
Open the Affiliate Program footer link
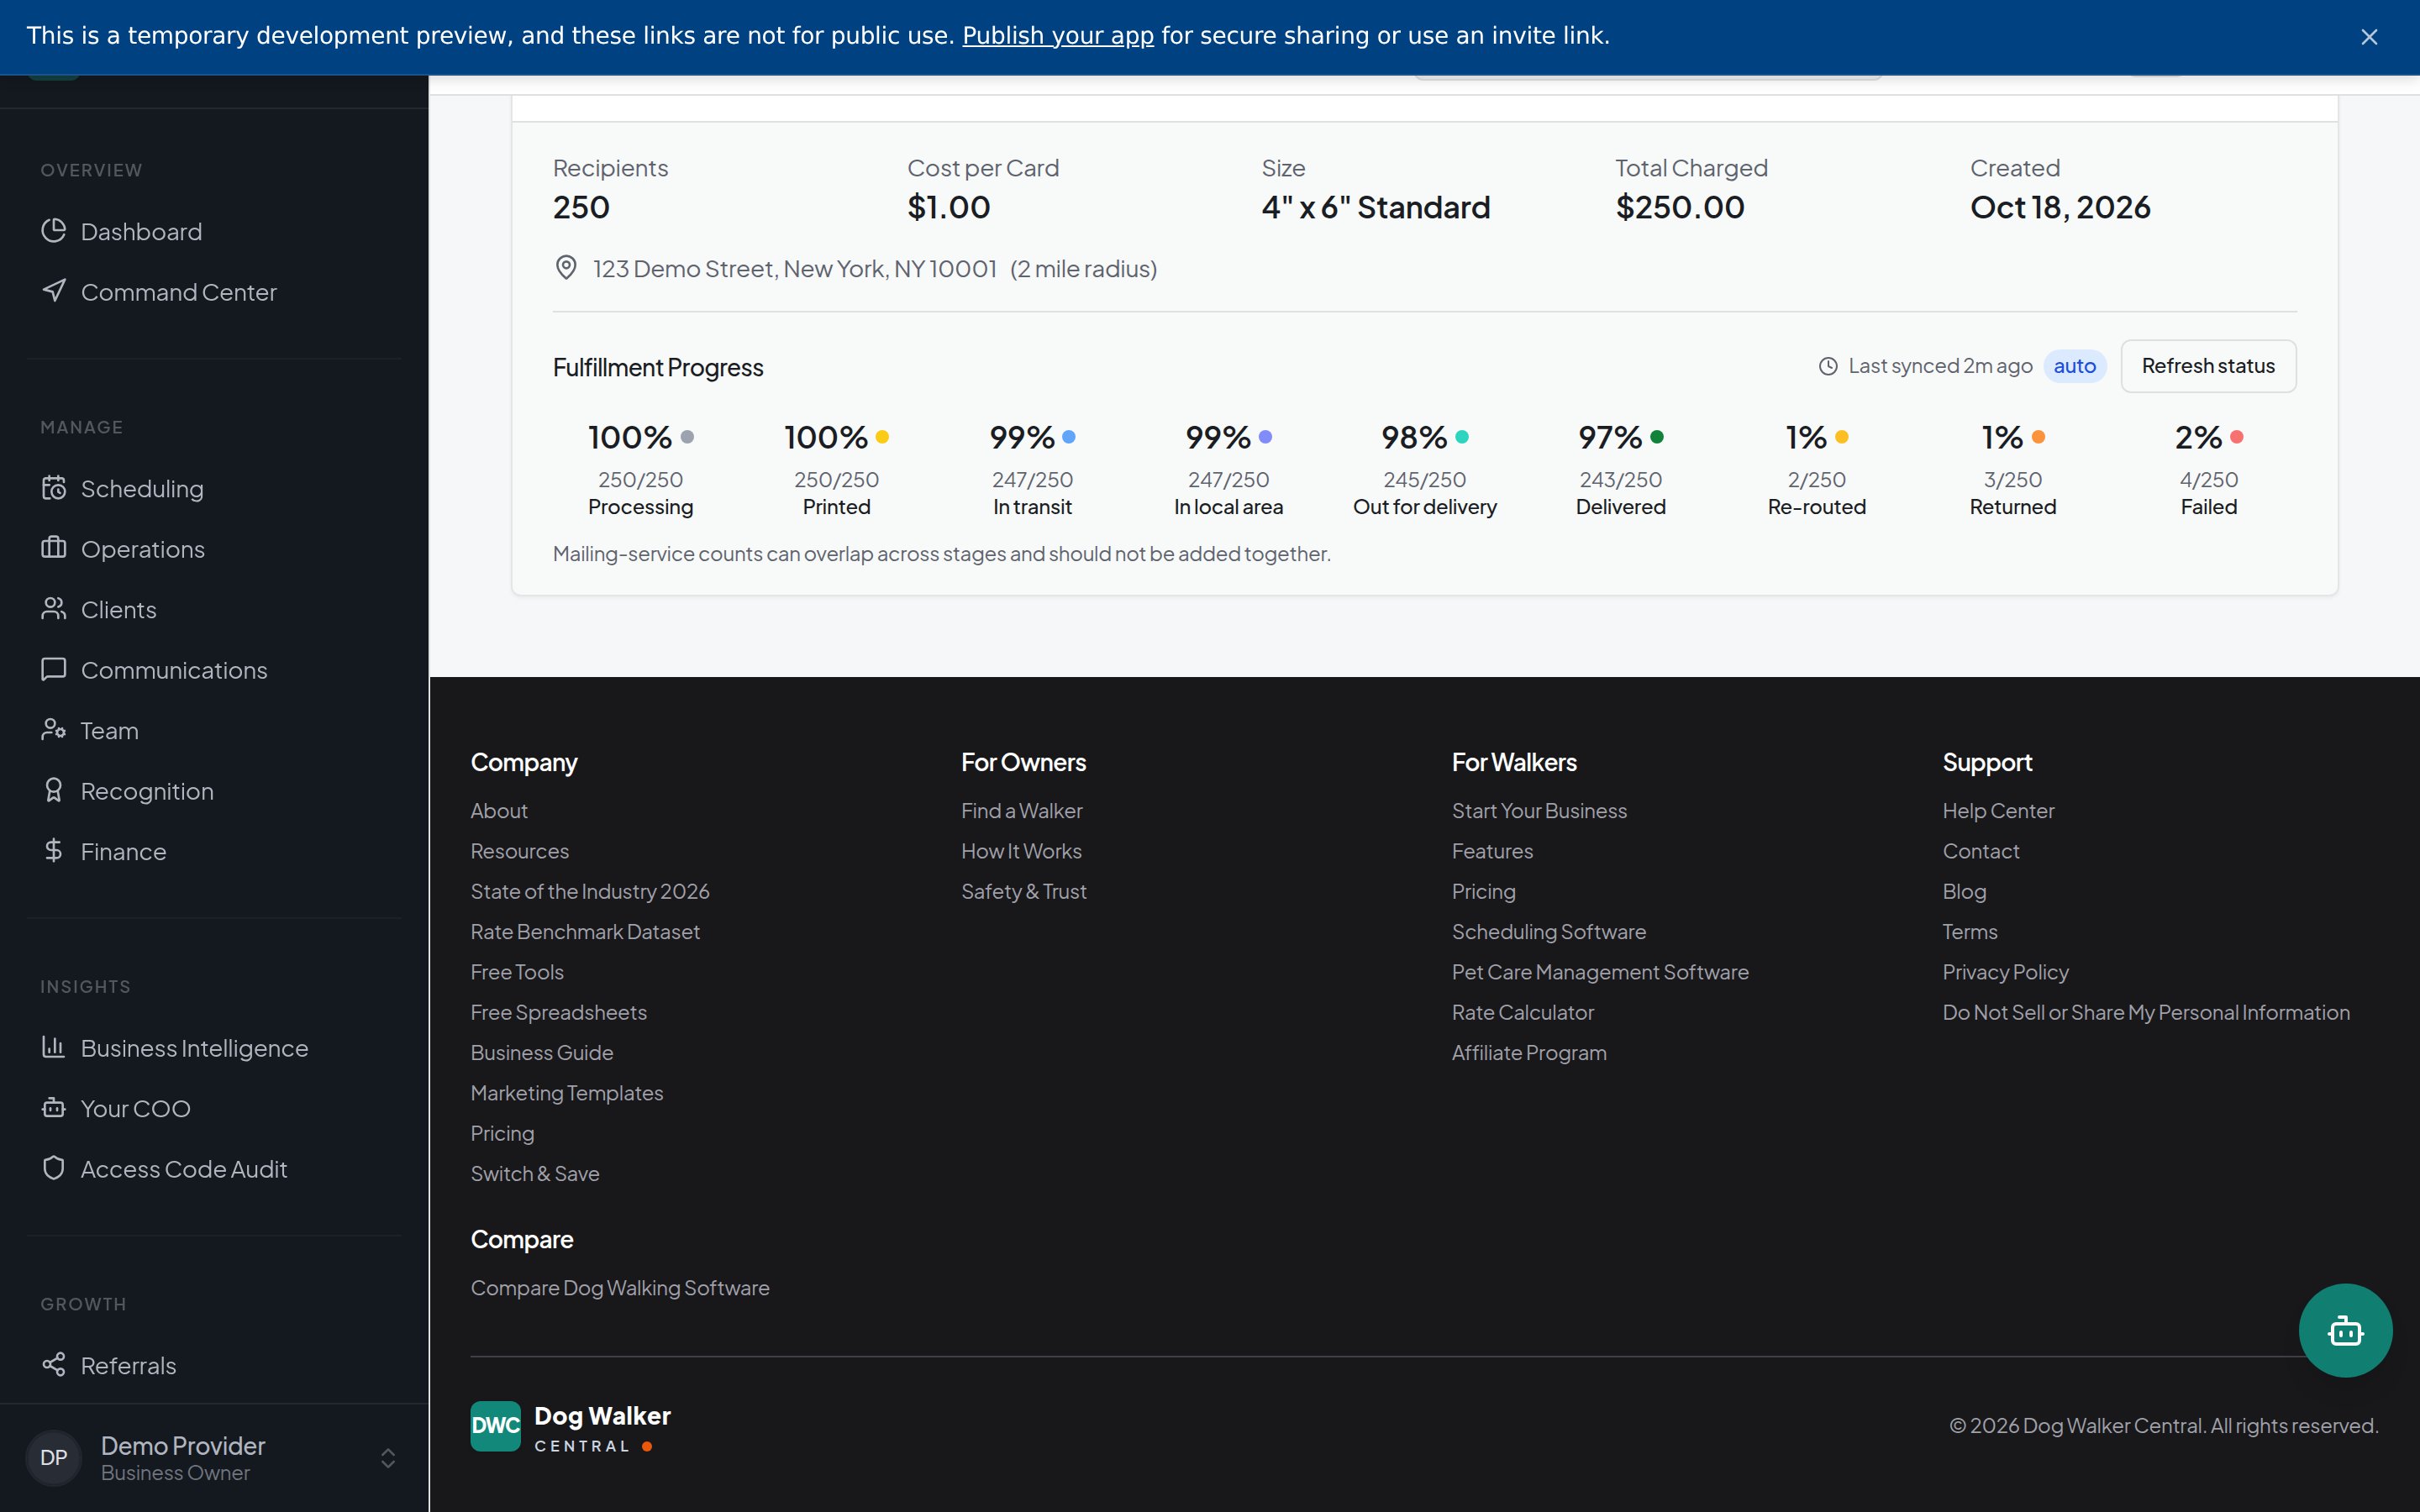tap(1529, 1053)
